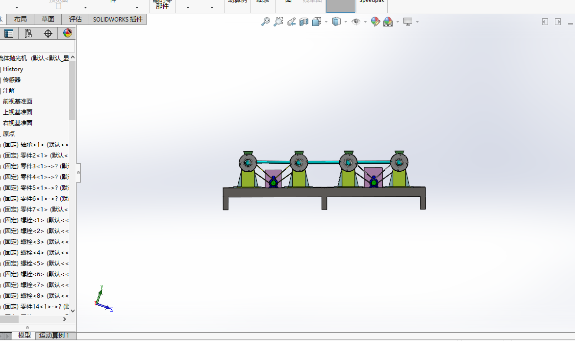Click the feature tree vertical scrollbar thumb

(72, 91)
